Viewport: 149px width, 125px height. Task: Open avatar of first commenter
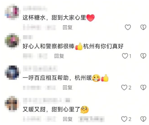point(12,12)
